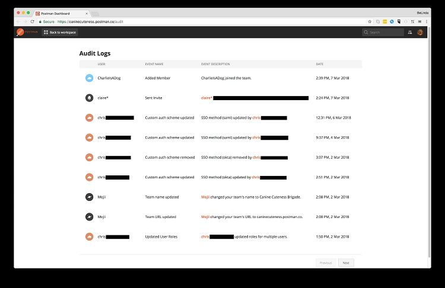Click browser back arrow
The height and width of the screenshot is (288, 445).
coord(18,21)
